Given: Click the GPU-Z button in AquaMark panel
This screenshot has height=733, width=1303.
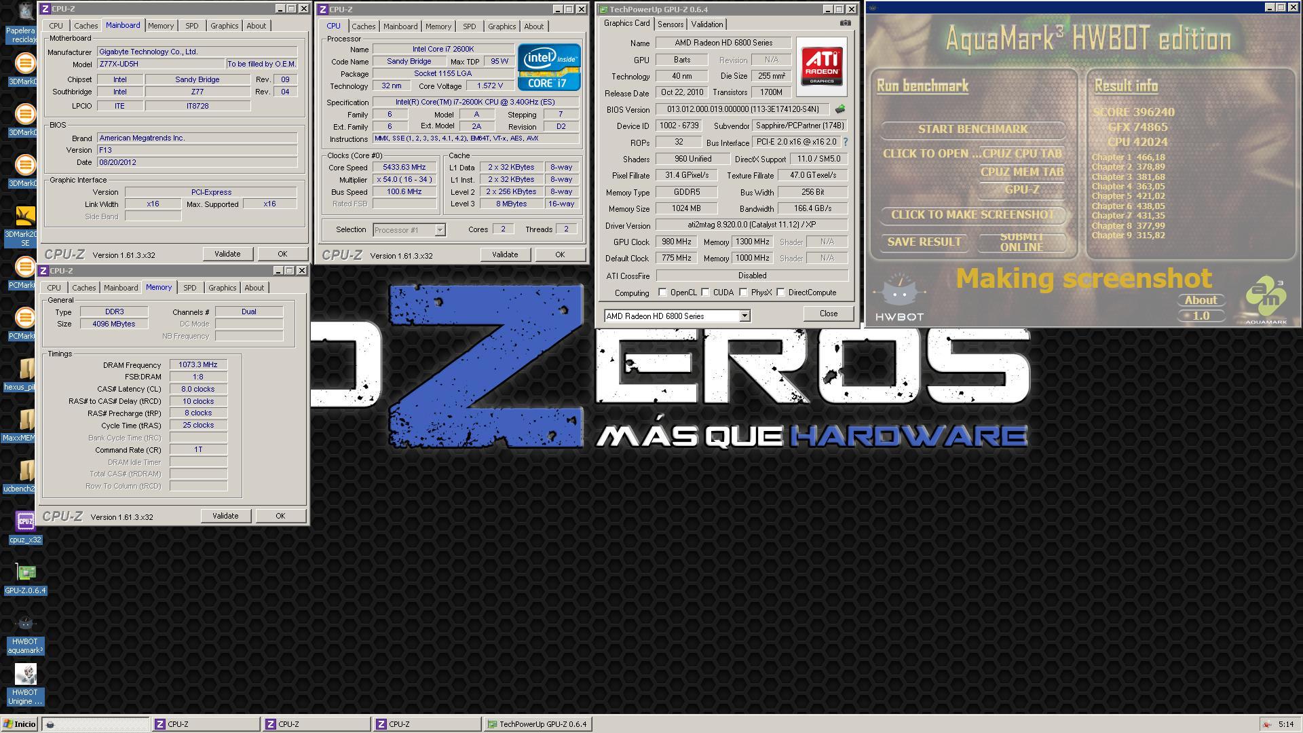Looking at the screenshot, I should pyautogui.click(x=1021, y=189).
